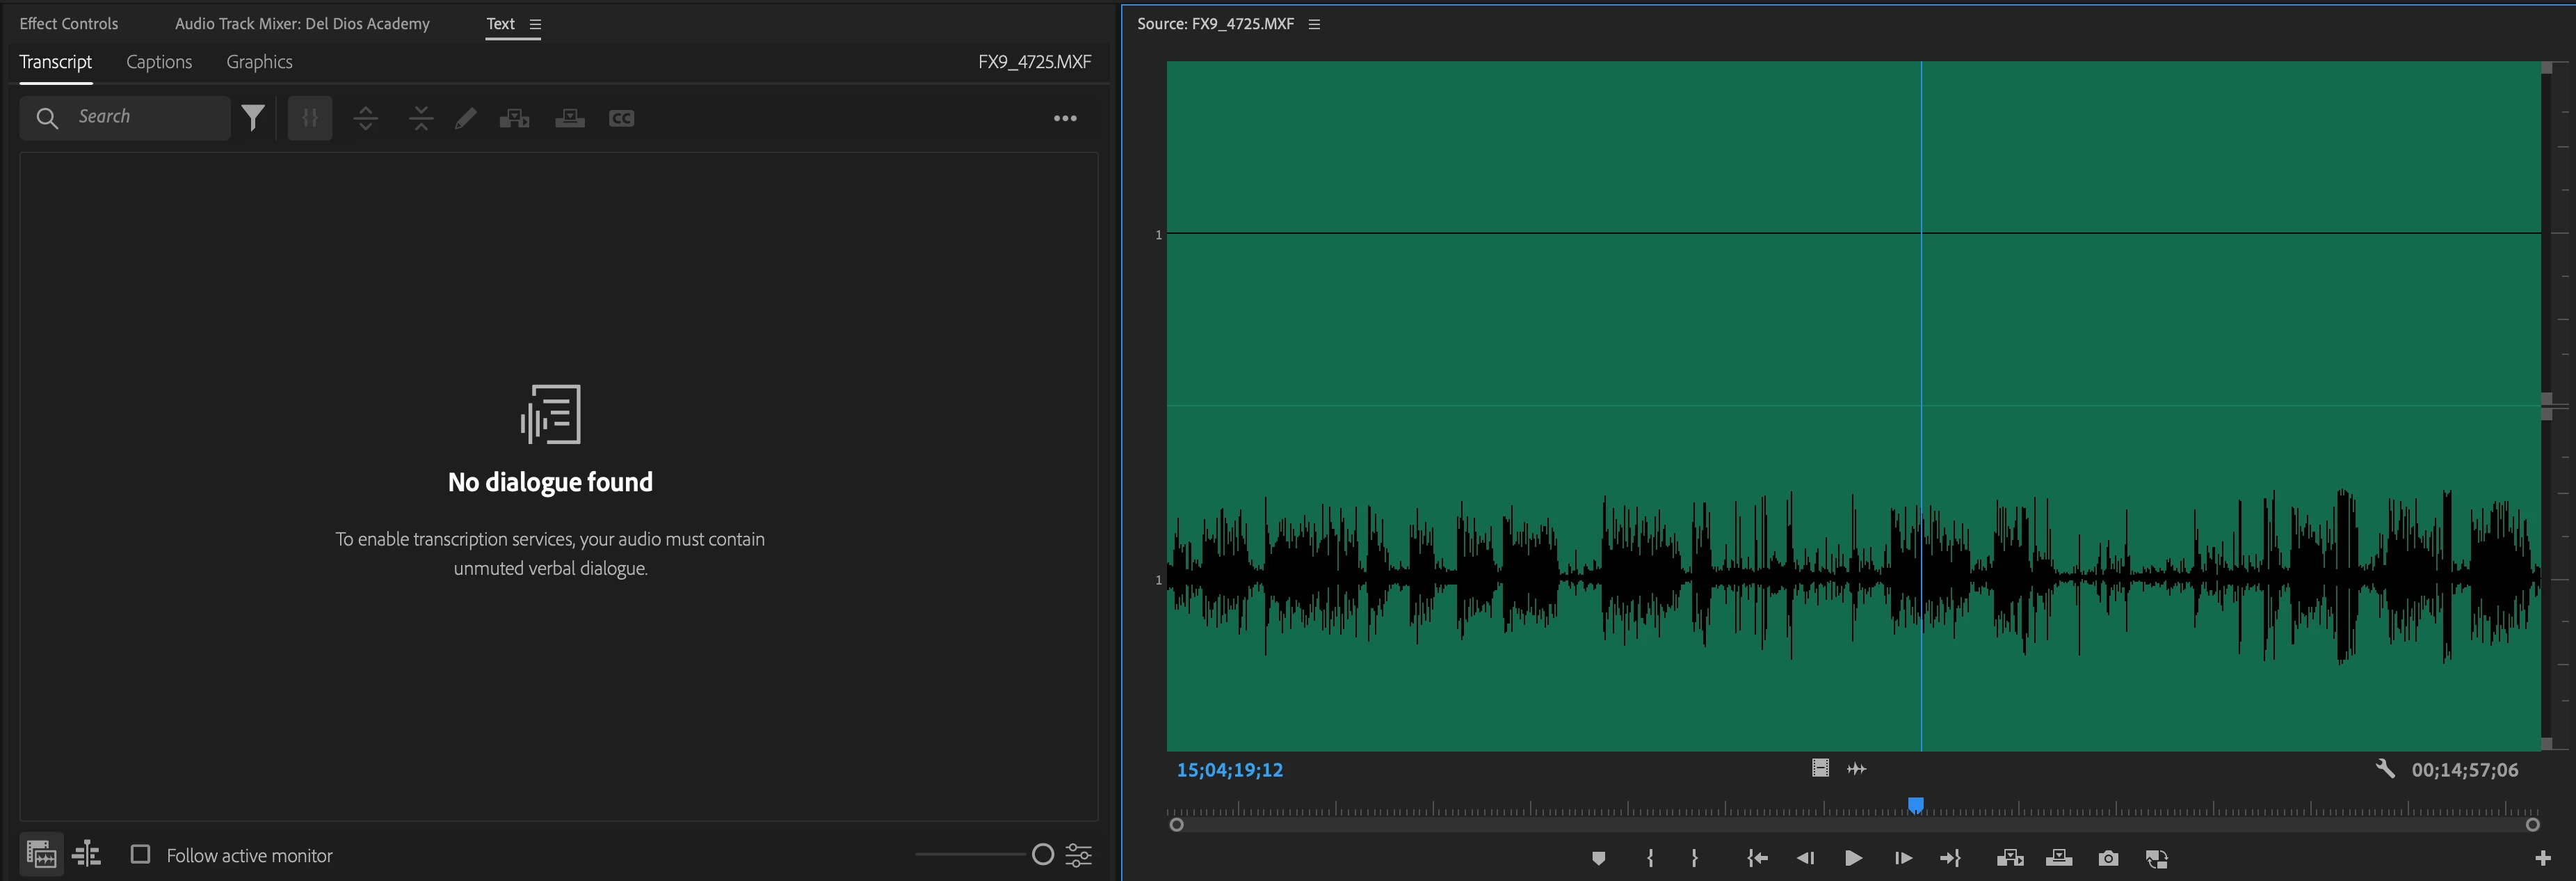Play the source clip
Viewport: 2576px width, 881px height.
[1853, 858]
